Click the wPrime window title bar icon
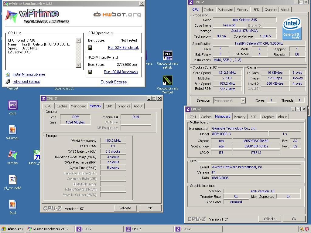Viewport: 311px width, 233px height. pyautogui.click(x=6, y=4)
